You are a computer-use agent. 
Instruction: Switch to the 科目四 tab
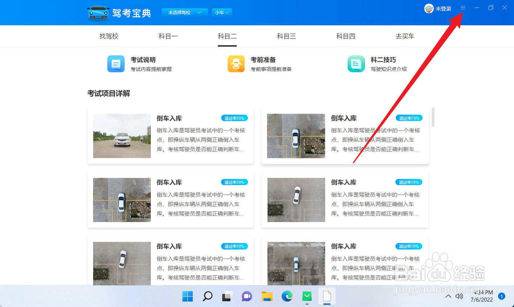(346, 36)
